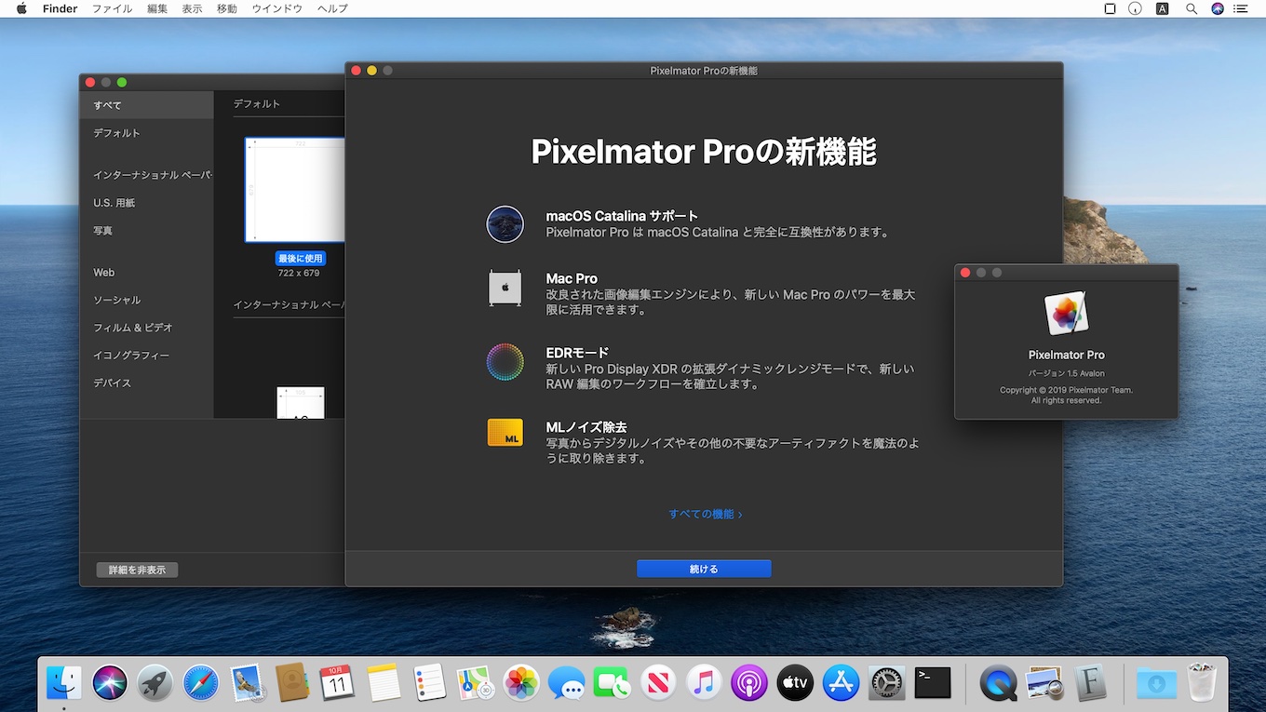Open Contacts from the Dock
The height and width of the screenshot is (712, 1266).
pyautogui.click(x=292, y=683)
